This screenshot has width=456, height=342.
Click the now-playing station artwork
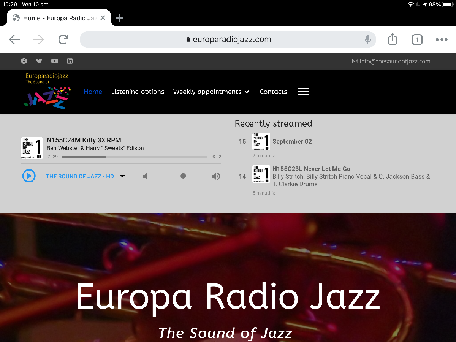32,148
